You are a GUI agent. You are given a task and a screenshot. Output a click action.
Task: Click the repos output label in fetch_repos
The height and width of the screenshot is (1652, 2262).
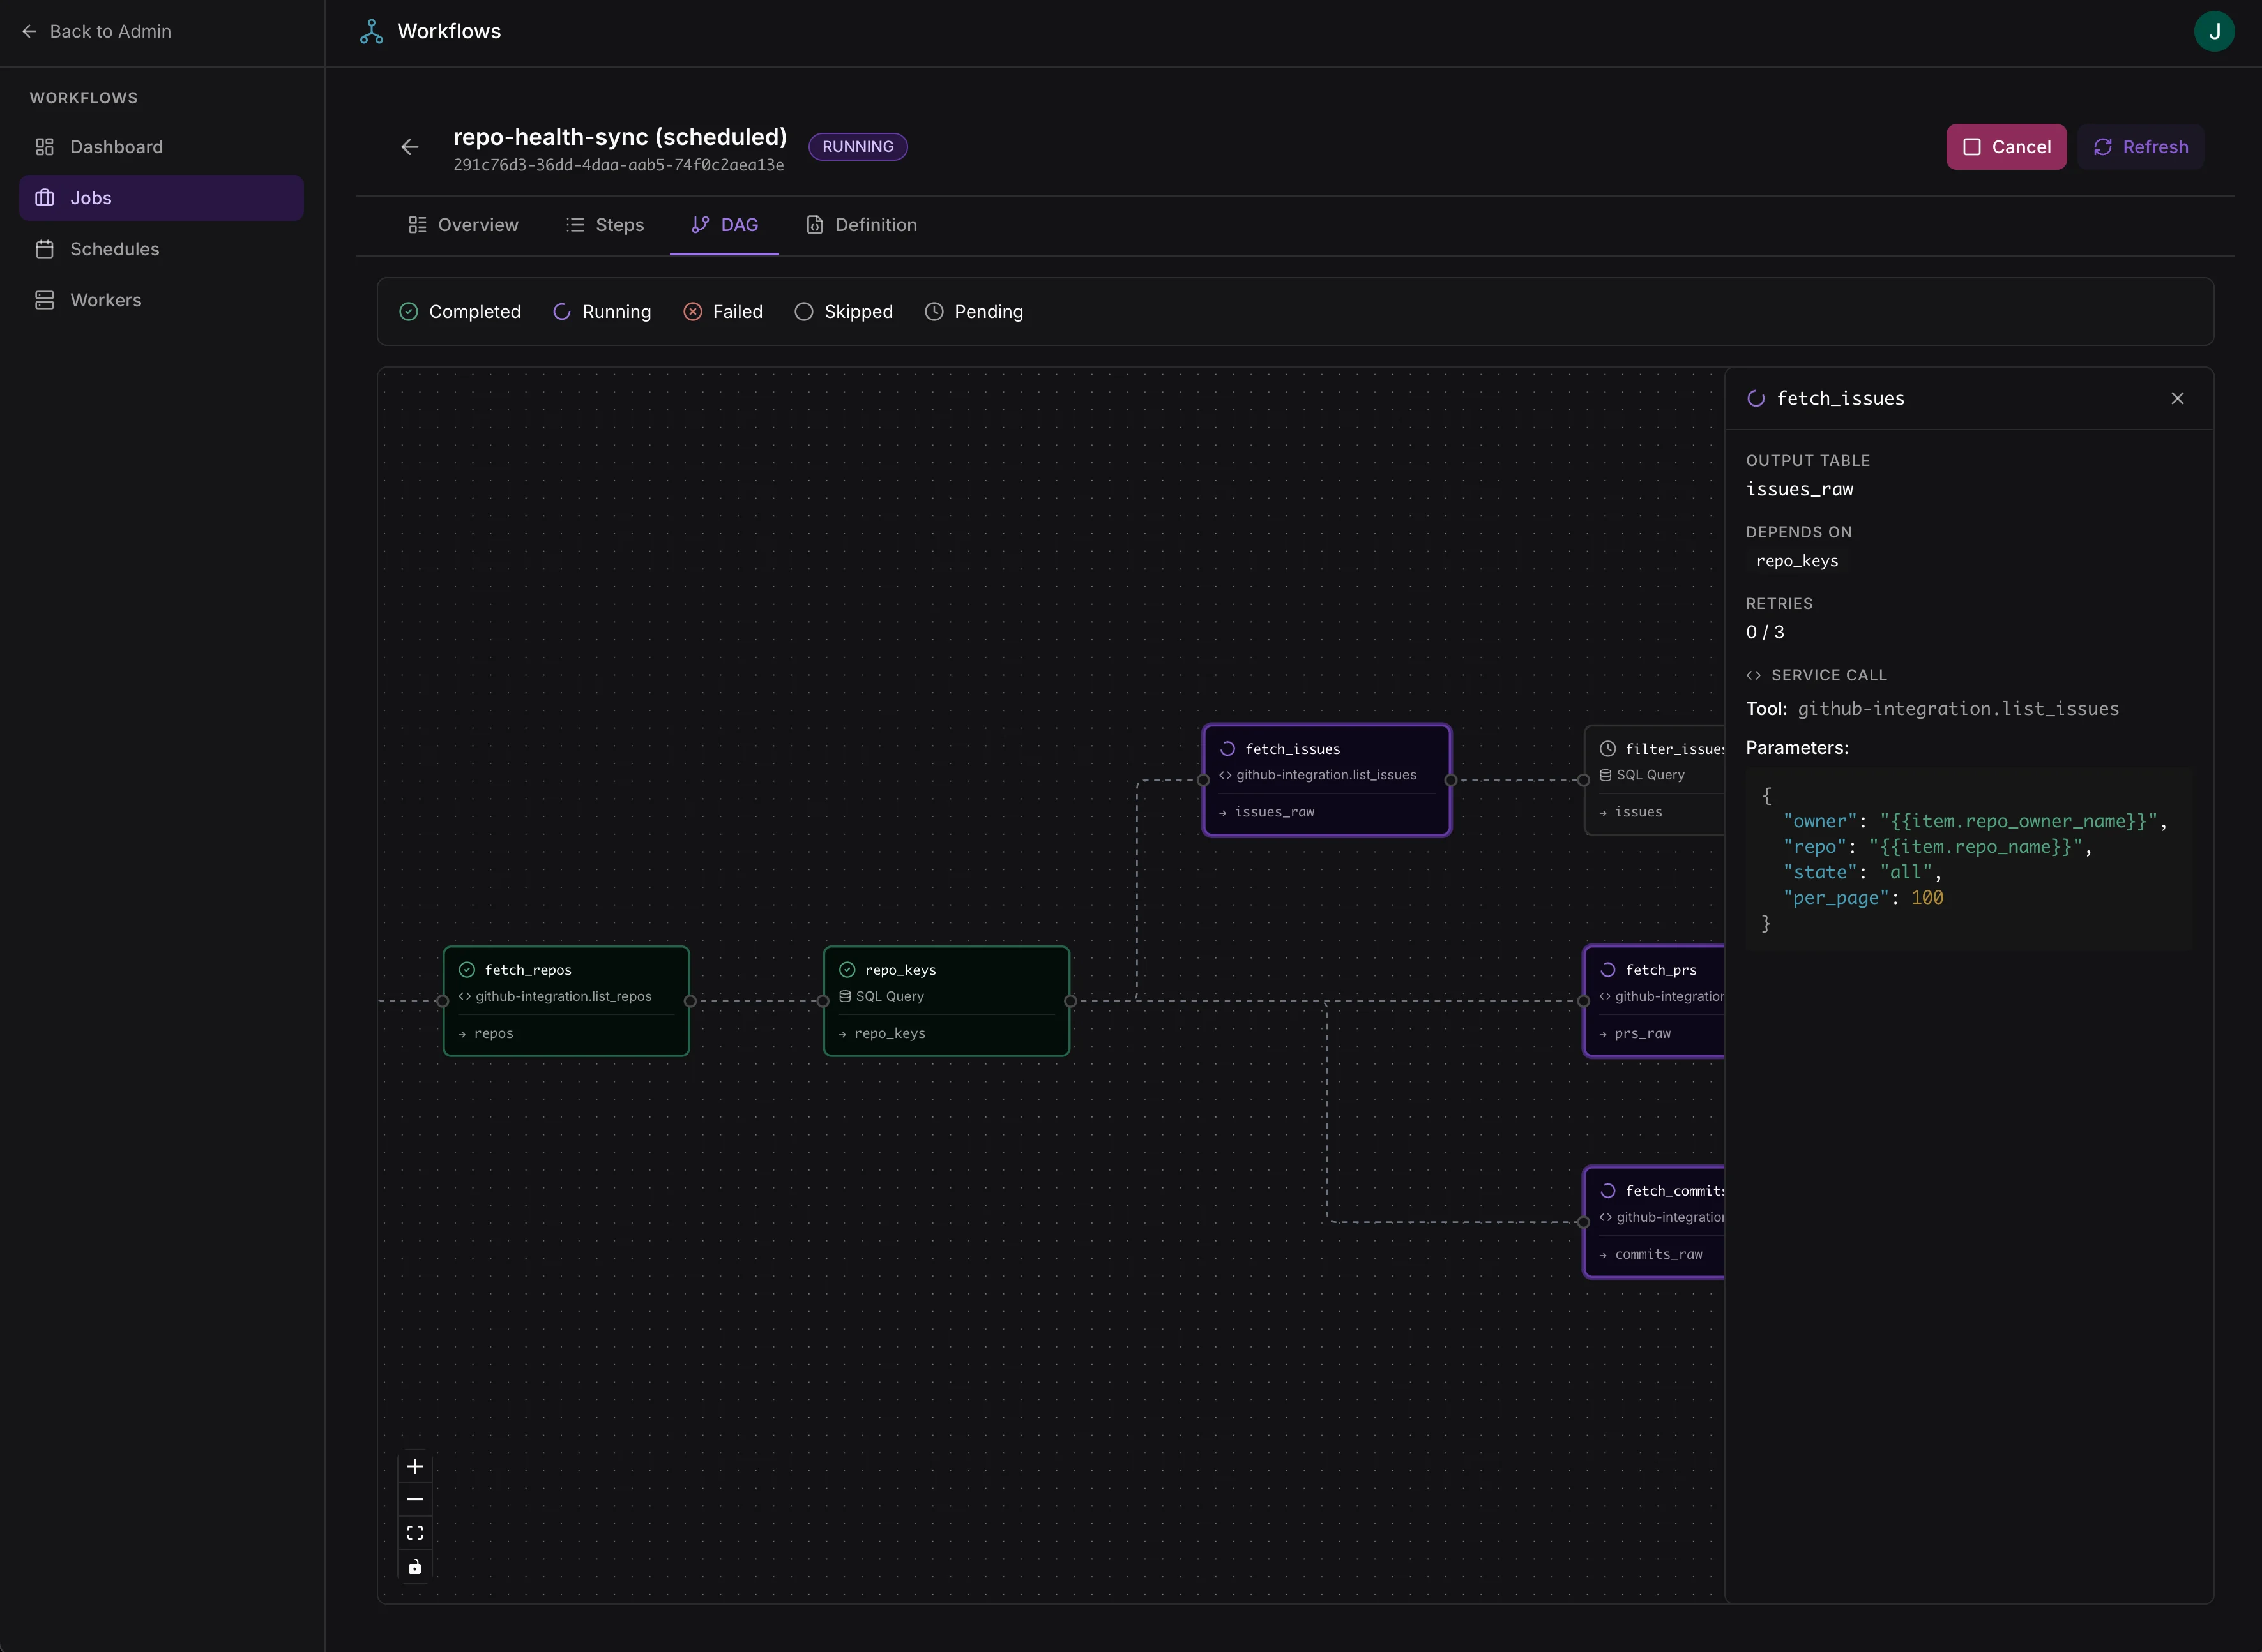point(493,1034)
